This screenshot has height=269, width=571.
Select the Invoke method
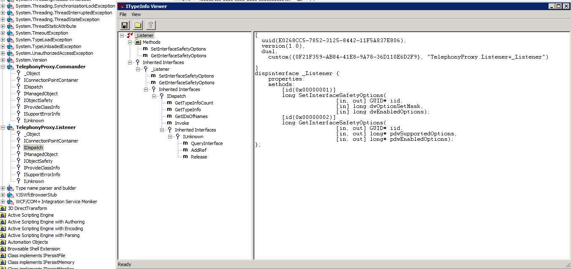point(182,123)
